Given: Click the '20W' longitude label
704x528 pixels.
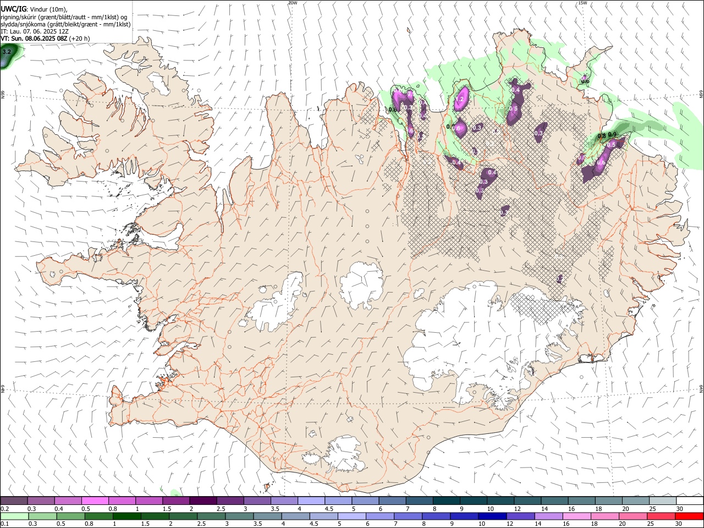Looking at the screenshot, I should click(x=293, y=3).
